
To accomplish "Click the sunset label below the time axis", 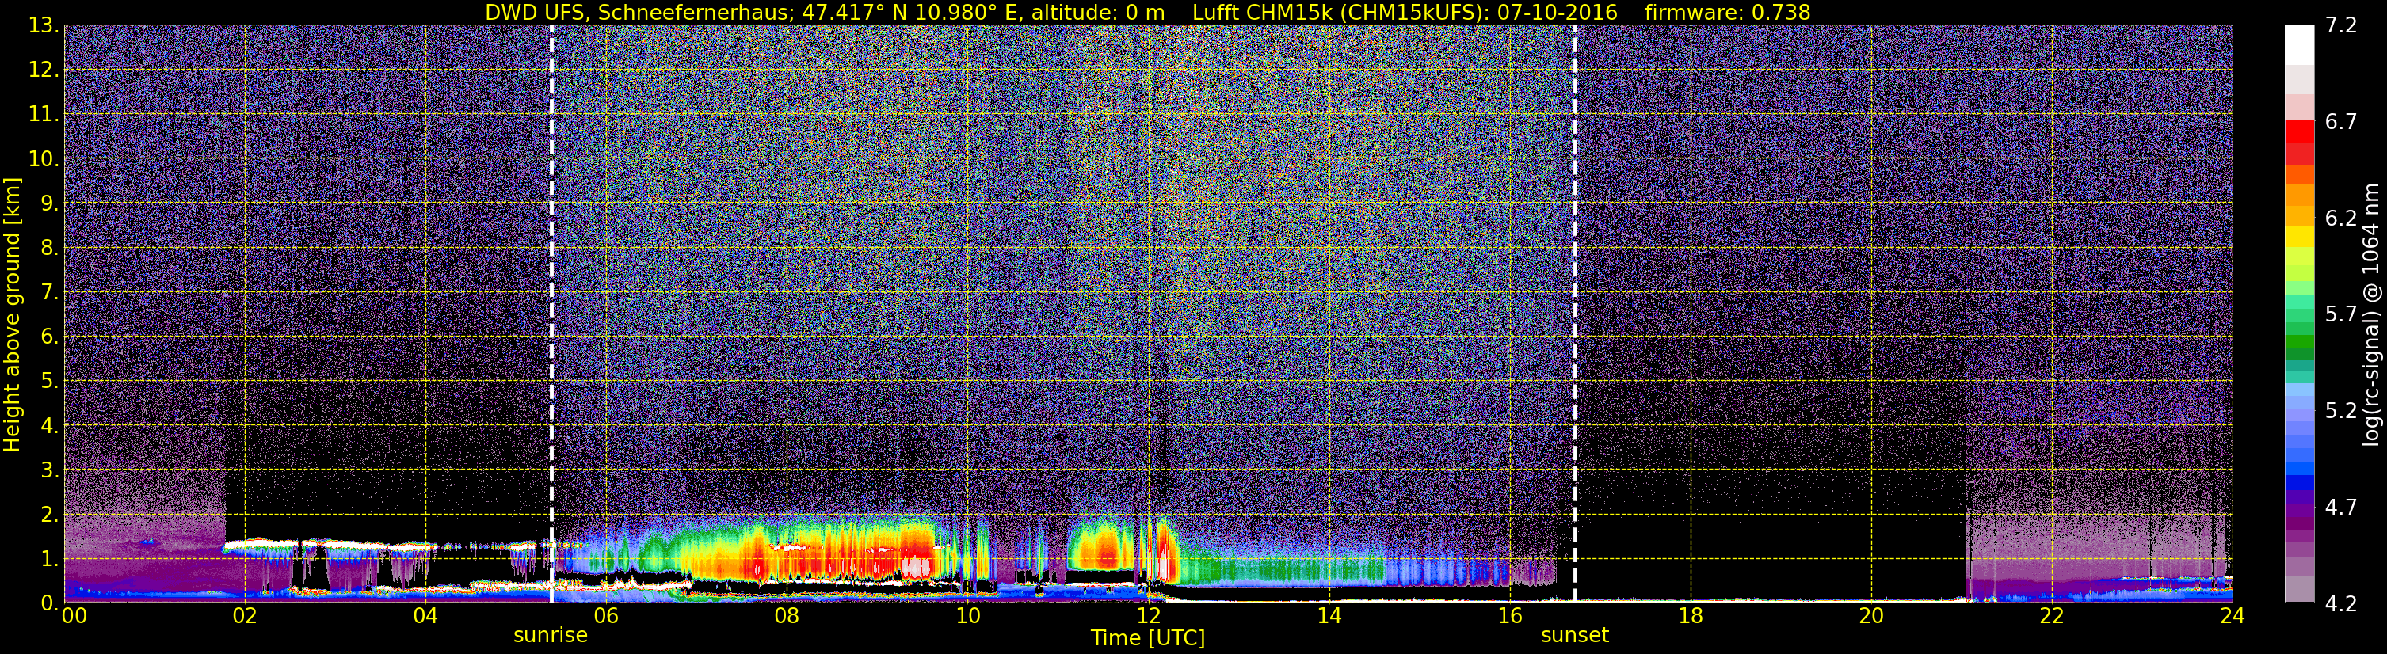I will click(x=1574, y=636).
